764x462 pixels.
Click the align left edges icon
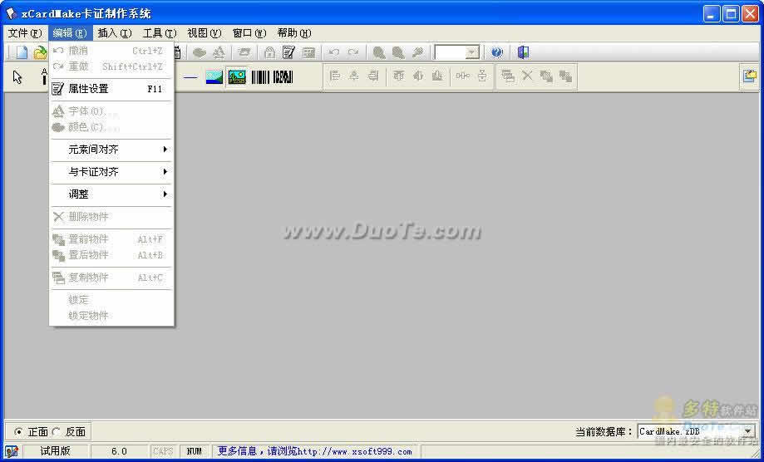(335, 76)
